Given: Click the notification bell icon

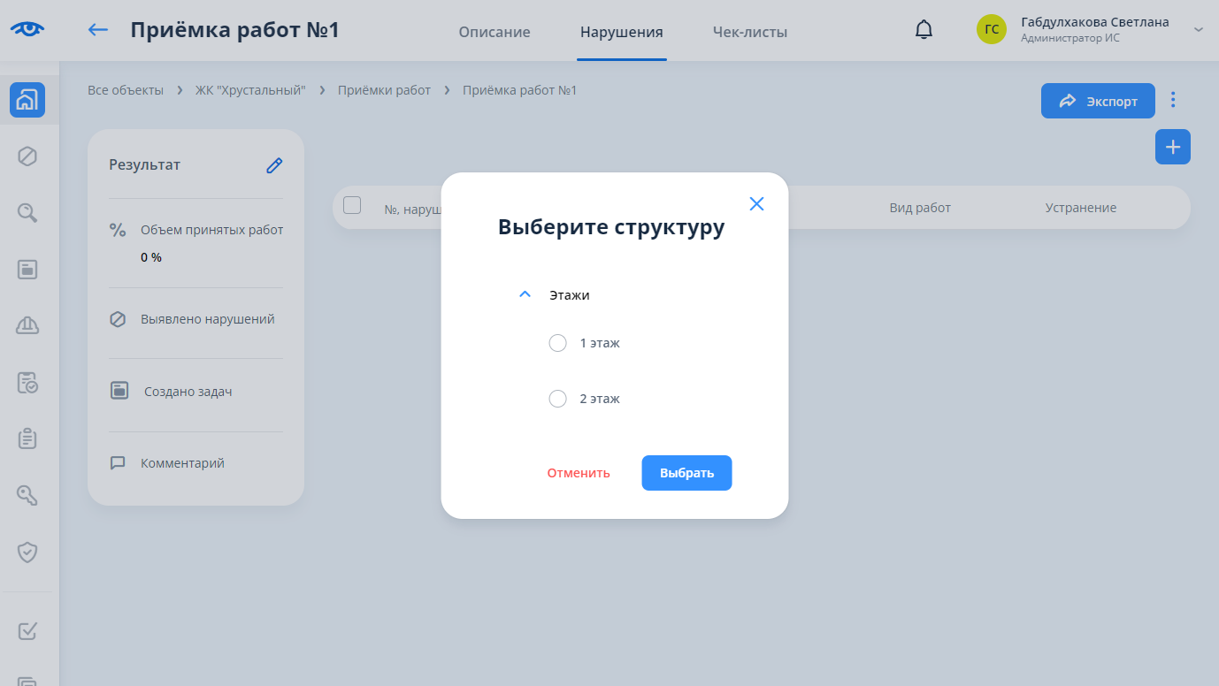Looking at the screenshot, I should click(x=924, y=30).
